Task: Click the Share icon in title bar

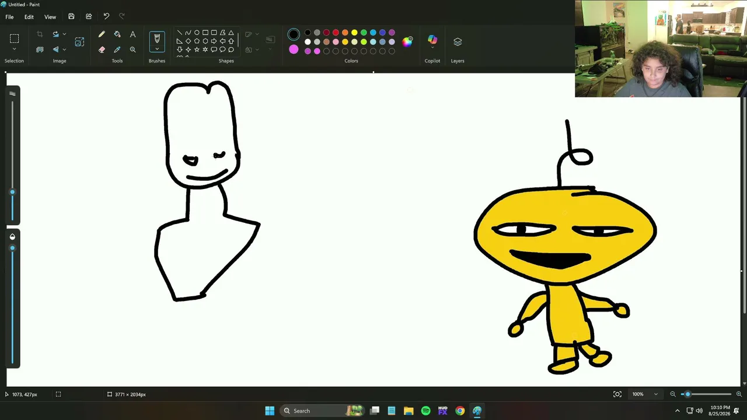Action: (89, 16)
